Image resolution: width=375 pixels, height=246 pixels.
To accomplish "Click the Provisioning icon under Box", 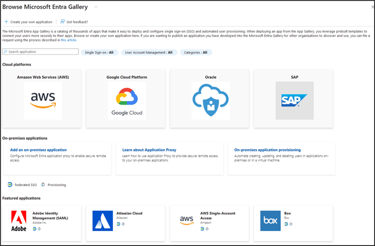I will coord(291,224).
